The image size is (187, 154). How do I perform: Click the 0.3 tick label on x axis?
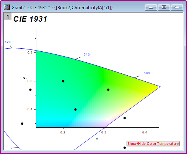pos(104,132)
